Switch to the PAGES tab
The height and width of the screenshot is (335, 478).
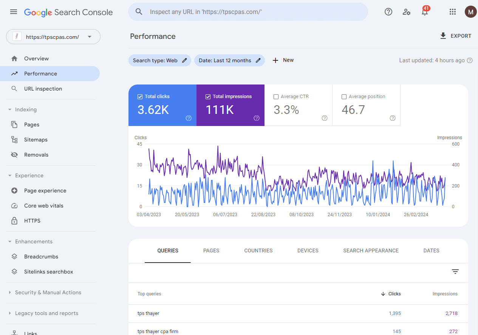[211, 250]
